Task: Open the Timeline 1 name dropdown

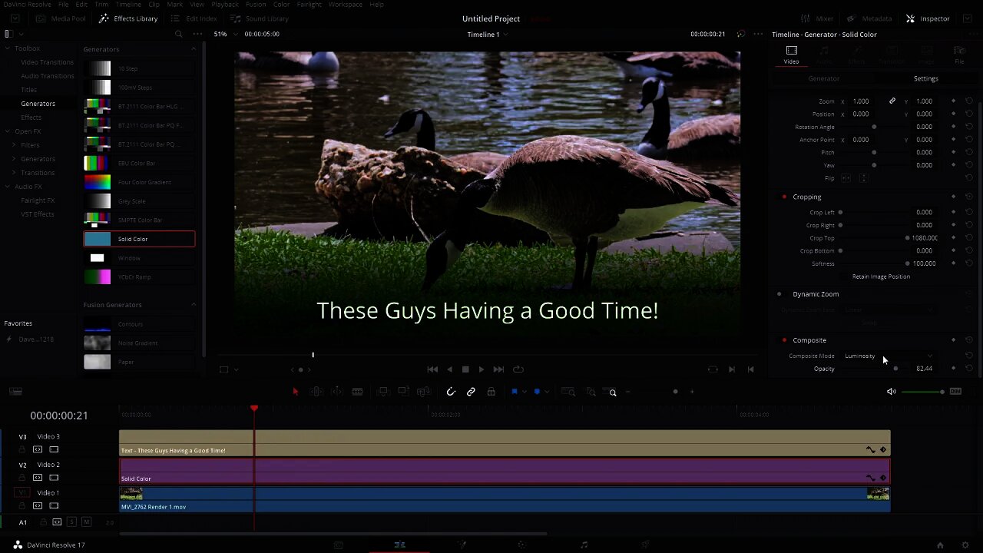Action: point(487,34)
